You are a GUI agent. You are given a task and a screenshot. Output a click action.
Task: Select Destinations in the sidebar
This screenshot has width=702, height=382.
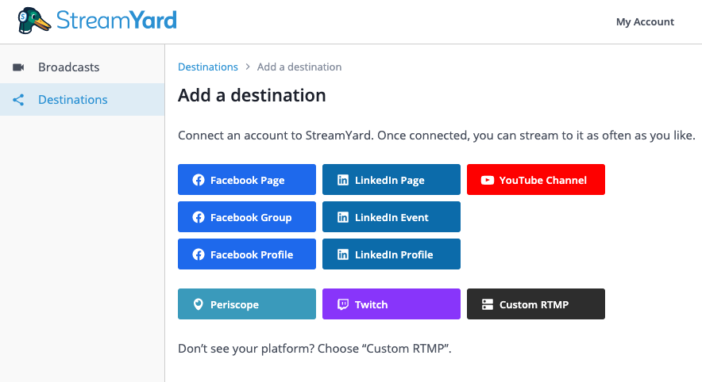73,100
